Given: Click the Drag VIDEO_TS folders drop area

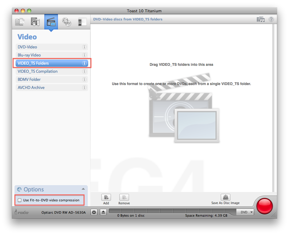Looking at the screenshot, I should click(181, 108).
